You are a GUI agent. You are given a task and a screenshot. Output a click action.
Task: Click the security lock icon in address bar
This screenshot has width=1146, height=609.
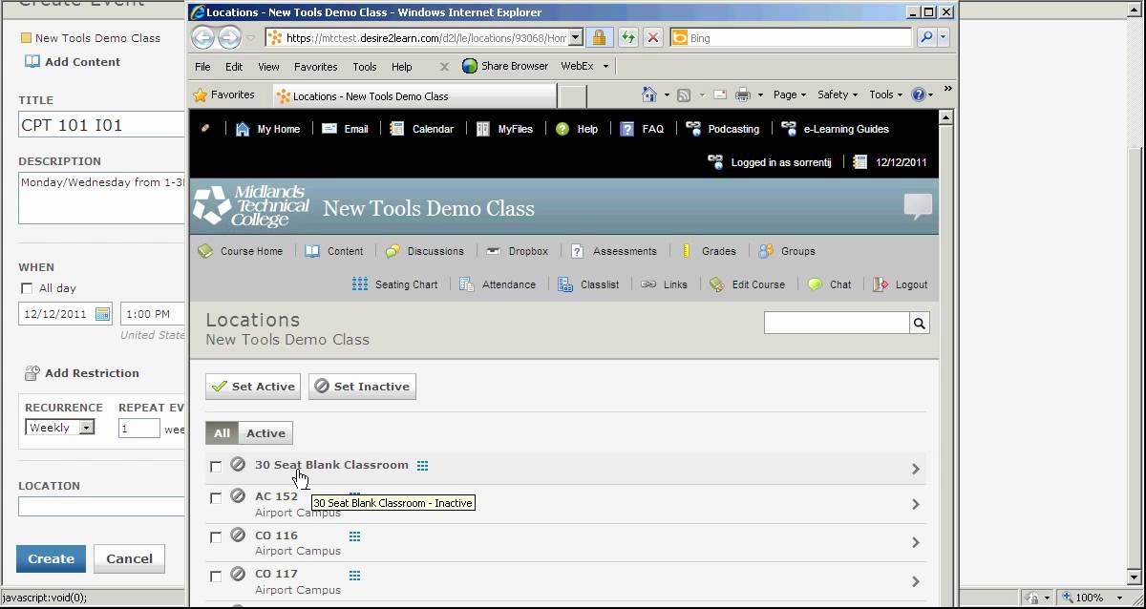[x=599, y=38]
